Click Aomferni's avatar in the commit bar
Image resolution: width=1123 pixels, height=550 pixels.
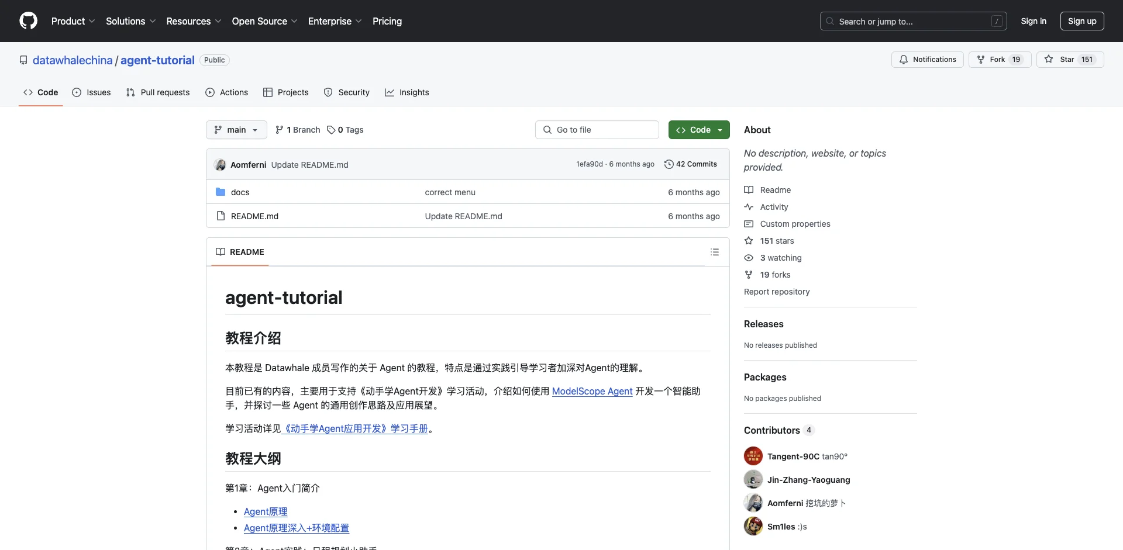pos(221,165)
